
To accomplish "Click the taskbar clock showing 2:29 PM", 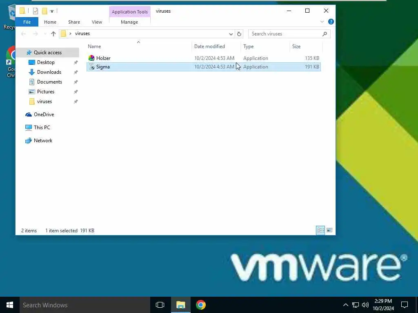I will pyautogui.click(x=383, y=305).
